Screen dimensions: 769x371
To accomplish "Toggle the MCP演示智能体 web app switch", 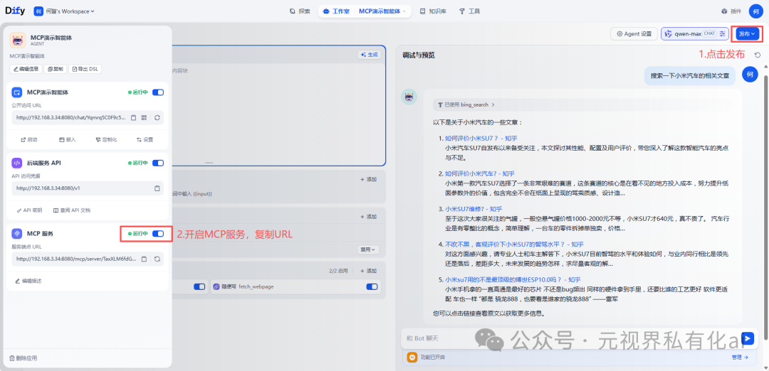I will coord(158,92).
